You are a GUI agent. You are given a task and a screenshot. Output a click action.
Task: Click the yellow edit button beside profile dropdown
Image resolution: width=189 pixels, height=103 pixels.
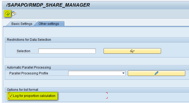pyautogui.click(x=157, y=73)
